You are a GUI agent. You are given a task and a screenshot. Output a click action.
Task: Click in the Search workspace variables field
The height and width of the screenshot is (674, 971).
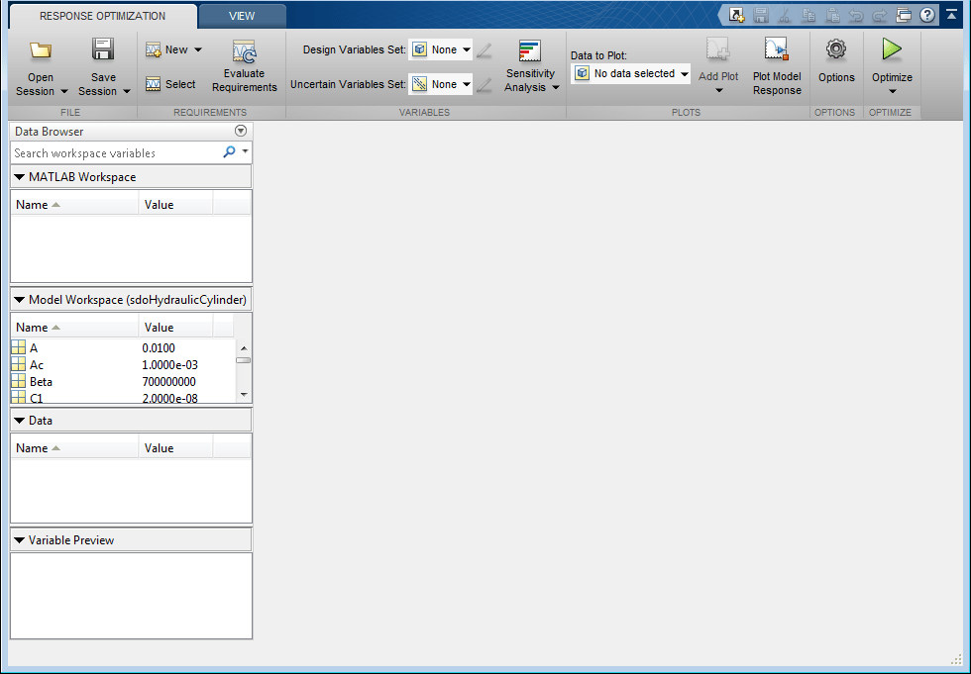point(116,152)
